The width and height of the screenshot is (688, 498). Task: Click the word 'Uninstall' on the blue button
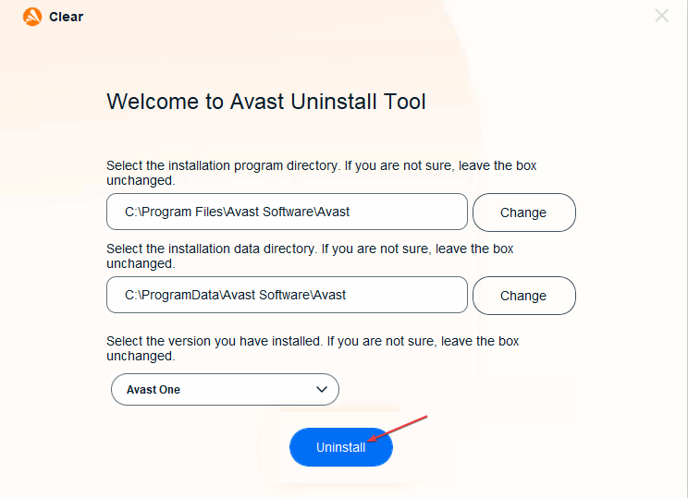coord(341,447)
